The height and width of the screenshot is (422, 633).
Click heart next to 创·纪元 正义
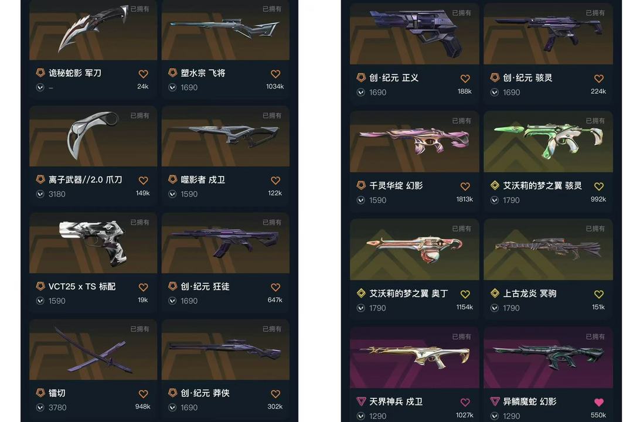click(465, 79)
